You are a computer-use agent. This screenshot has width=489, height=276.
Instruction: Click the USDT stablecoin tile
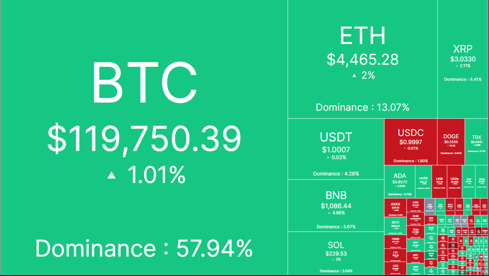336,149
